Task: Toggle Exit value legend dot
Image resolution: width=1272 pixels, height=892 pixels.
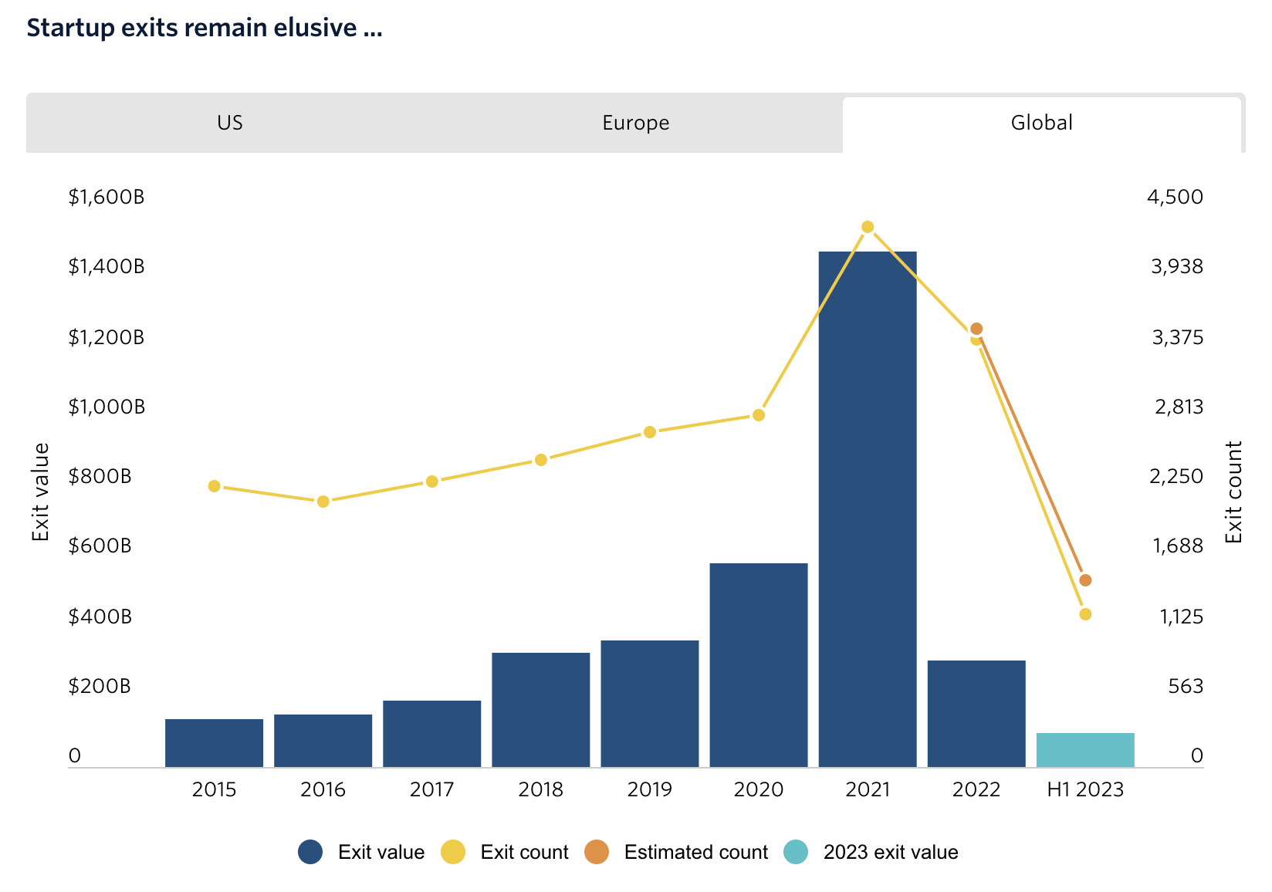Action: (x=310, y=852)
